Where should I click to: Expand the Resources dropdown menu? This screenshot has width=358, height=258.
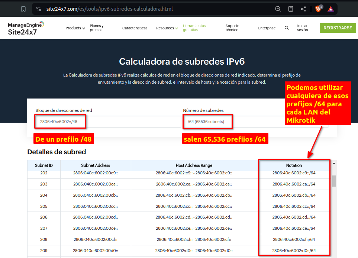[x=167, y=28]
